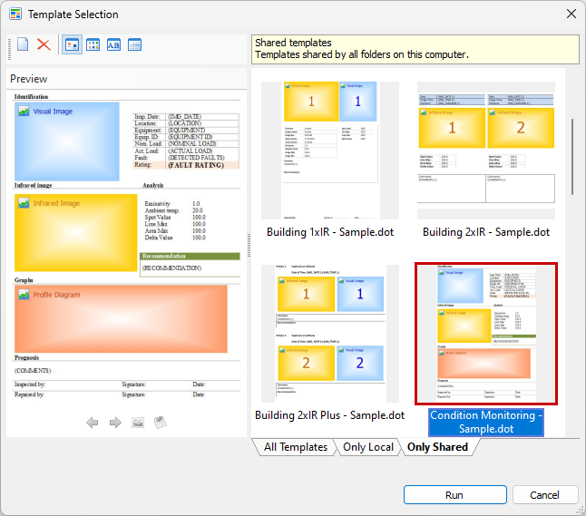Close the Template Selection dialog
The height and width of the screenshot is (516, 586).
point(571,14)
